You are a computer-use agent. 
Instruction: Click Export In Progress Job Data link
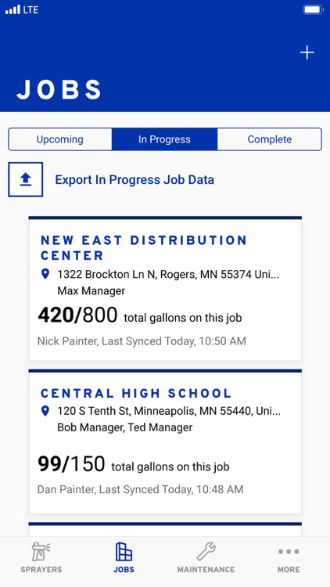[135, 180]
